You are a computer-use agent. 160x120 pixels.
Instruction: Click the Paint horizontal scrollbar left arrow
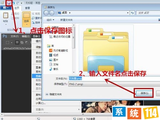coord(2,115)
